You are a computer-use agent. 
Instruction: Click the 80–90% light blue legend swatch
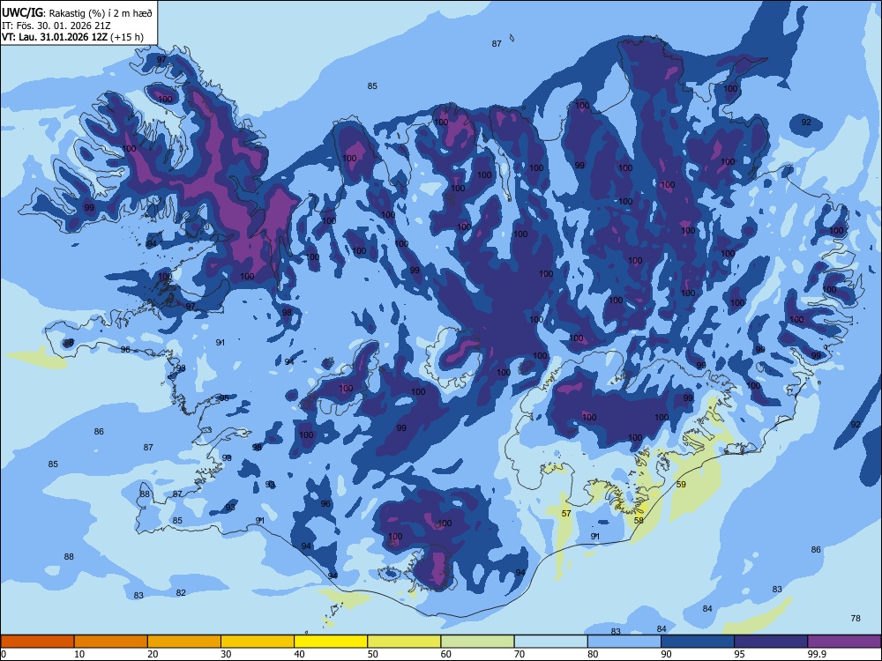click(x=624, y=642)
